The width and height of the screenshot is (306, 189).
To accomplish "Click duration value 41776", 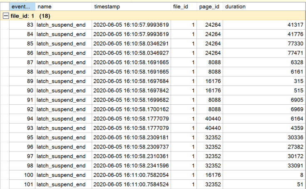I will (x=296, y=34).
